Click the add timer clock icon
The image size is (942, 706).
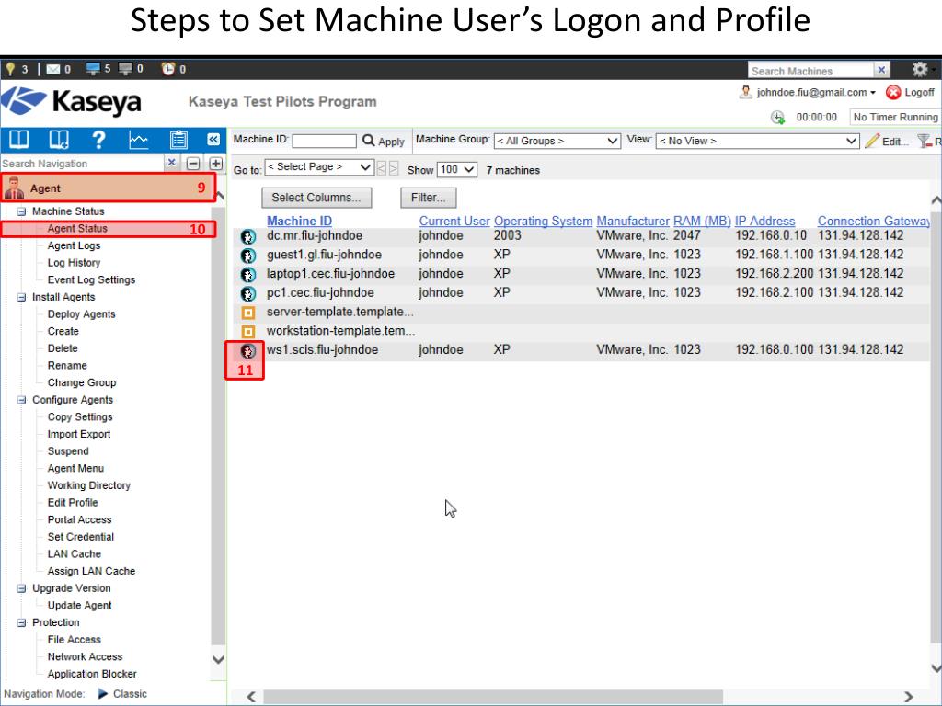click(777, 117)
